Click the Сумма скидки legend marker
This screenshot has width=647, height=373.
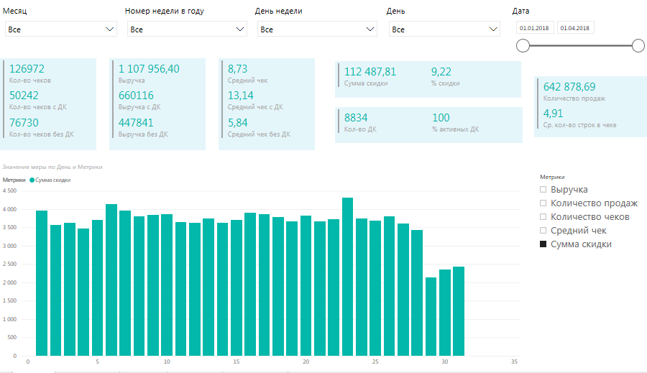tap(32, 180)
